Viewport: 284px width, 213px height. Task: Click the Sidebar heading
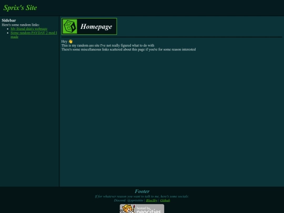point(9,21)
